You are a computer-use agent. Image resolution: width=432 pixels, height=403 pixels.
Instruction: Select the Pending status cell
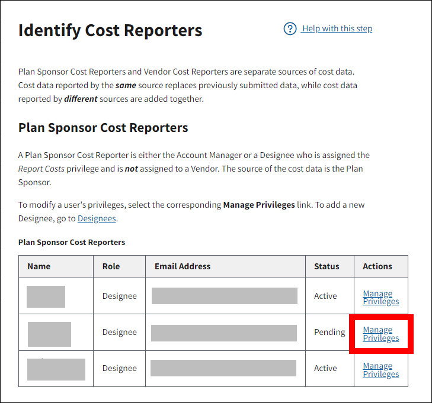coord(329,332)
